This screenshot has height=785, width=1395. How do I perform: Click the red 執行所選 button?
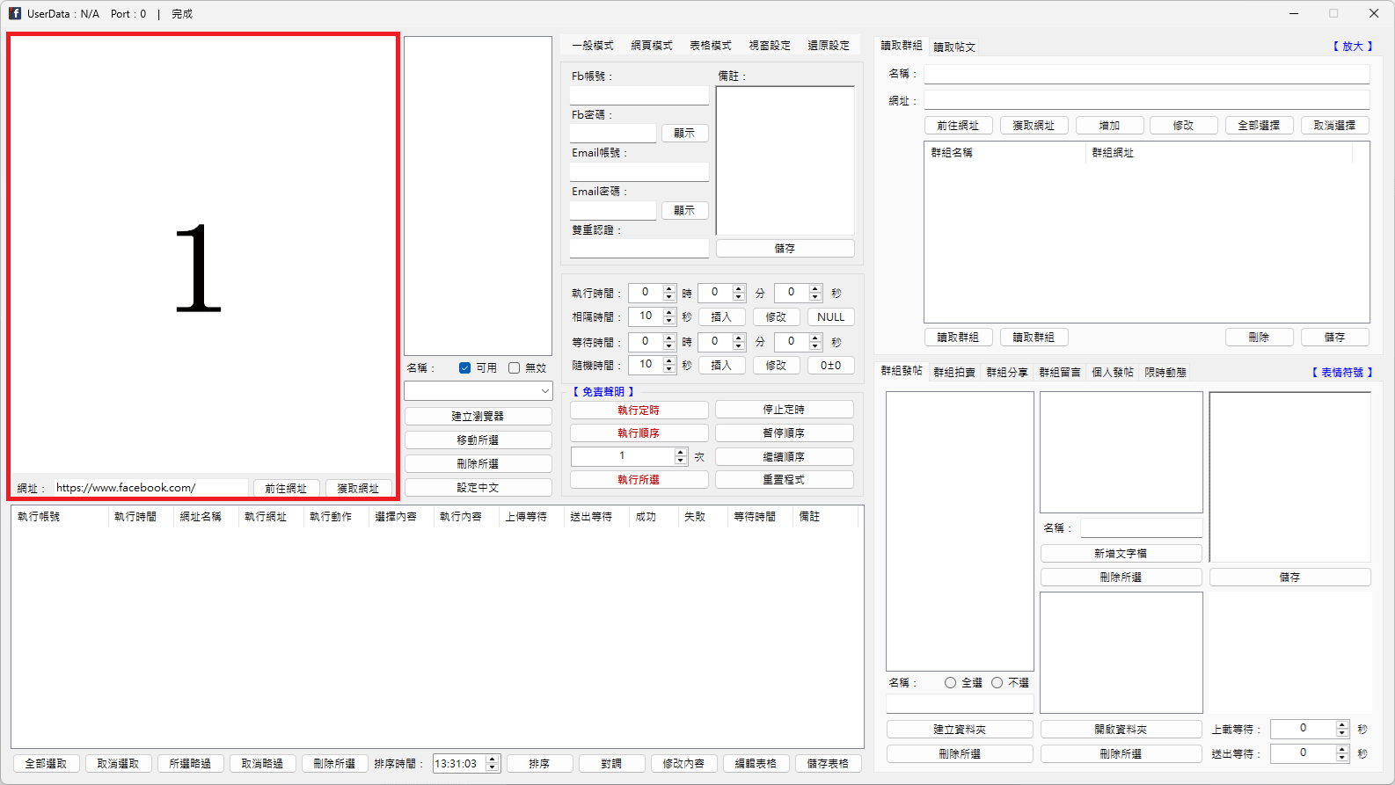[639, 480]
